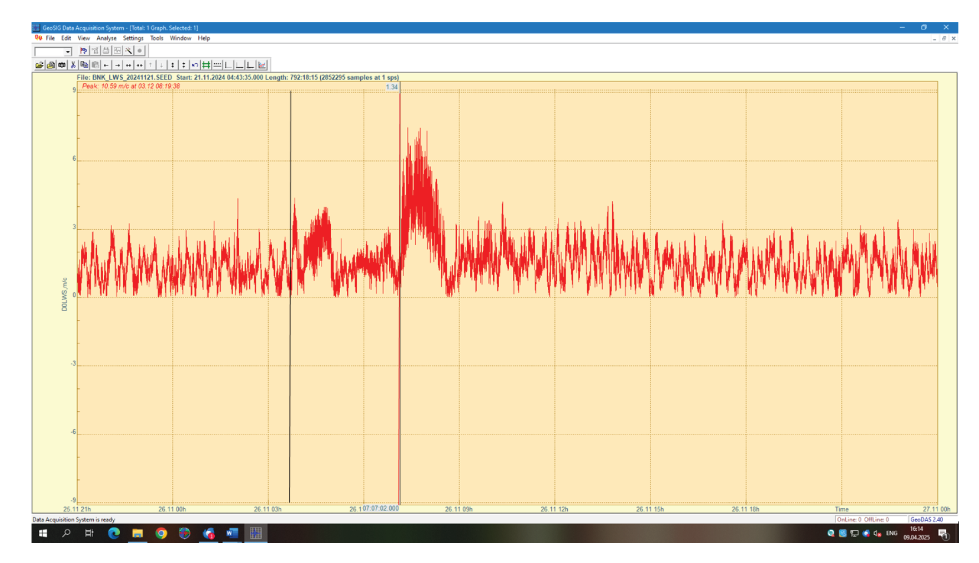Open the Analyse menu
The image size is (979, 563).
[106, 38]
